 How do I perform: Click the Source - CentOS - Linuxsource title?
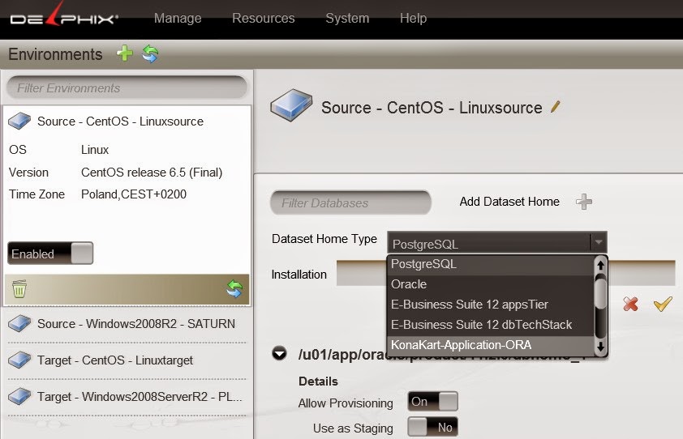pos(432,108)
